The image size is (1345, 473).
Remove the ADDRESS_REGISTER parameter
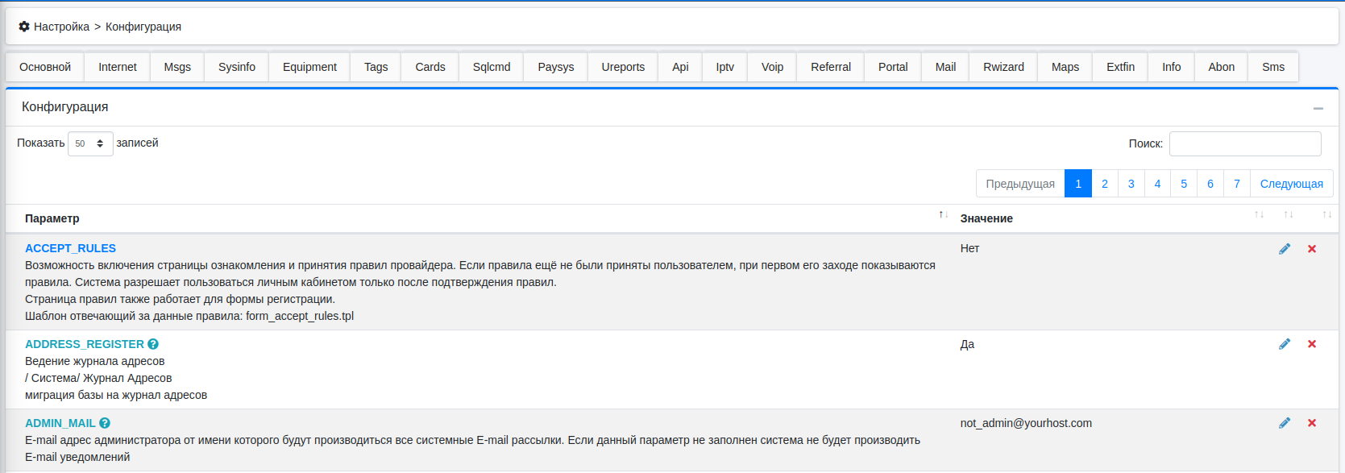(1312, 344)
